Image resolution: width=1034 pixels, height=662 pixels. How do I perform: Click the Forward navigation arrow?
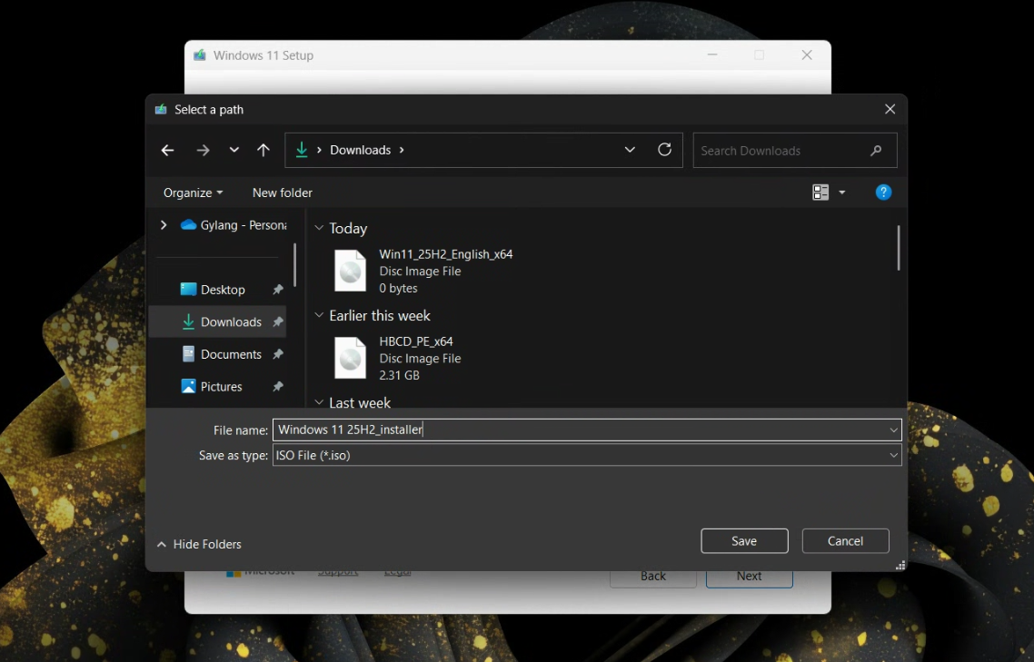[203, 151]
